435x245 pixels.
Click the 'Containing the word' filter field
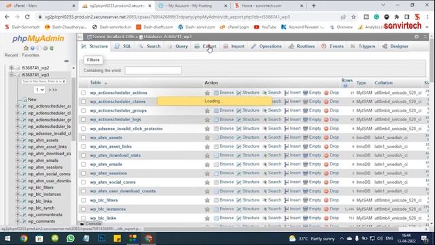pos(153,71)
